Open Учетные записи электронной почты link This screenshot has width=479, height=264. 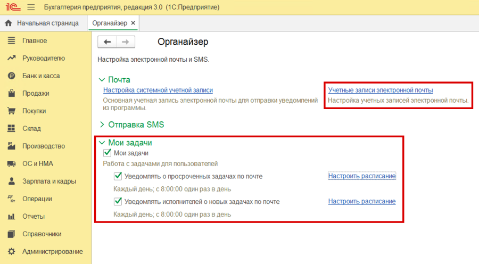click(x=380, y=90)
